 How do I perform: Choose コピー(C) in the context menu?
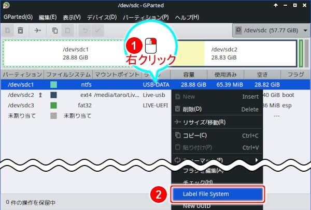pos(217,136)
